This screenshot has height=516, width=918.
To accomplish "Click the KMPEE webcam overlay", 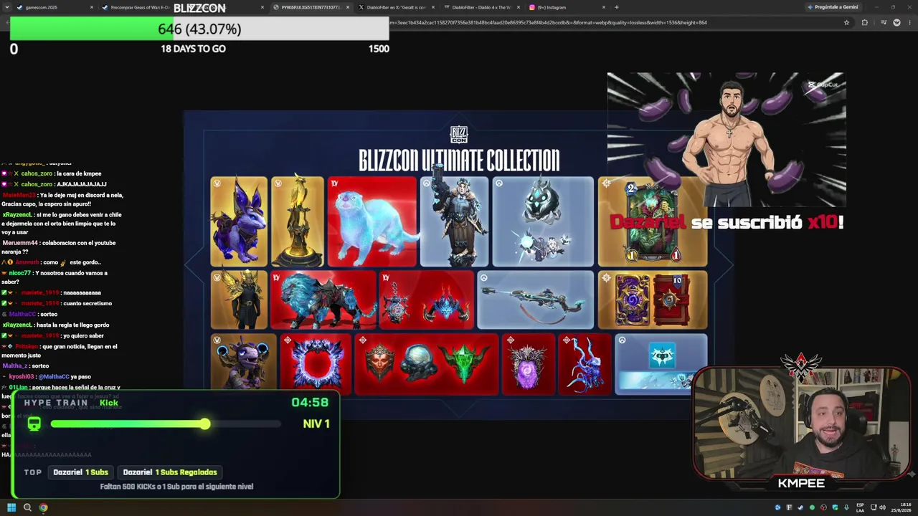I will 802,423.
